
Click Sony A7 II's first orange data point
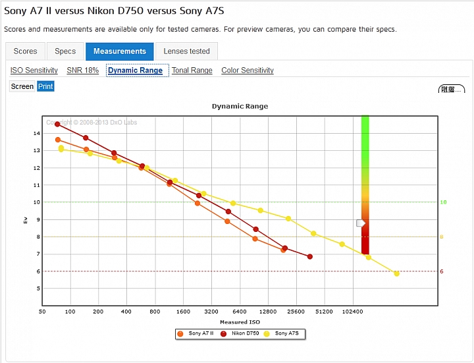point(58,140)
